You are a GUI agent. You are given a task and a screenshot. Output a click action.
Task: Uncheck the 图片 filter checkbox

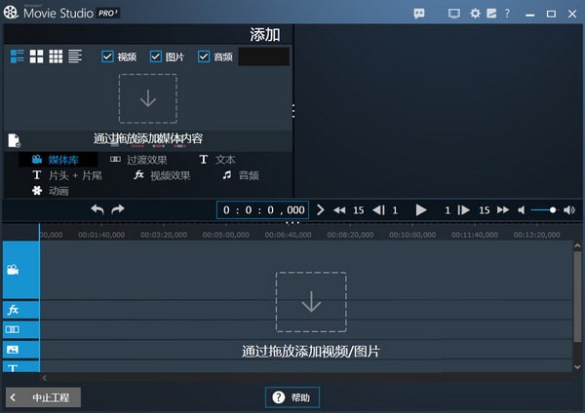(x=156, y=56)
